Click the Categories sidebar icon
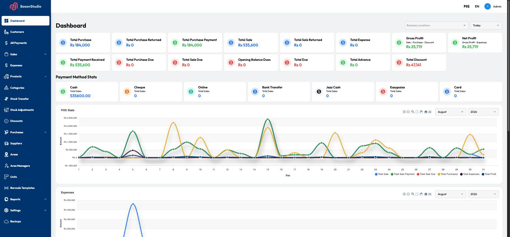The height and width of the screenshot is (237, 510). tap(6, 88)
